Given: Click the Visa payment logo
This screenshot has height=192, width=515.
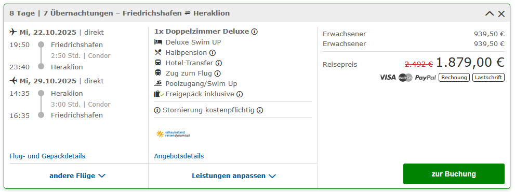Looking at the screenshot, I should pyautogui.click(x=388, y=78).
